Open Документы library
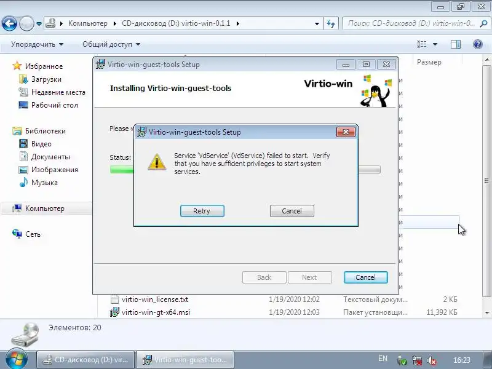The image size is (492, 369). point(50,157)
